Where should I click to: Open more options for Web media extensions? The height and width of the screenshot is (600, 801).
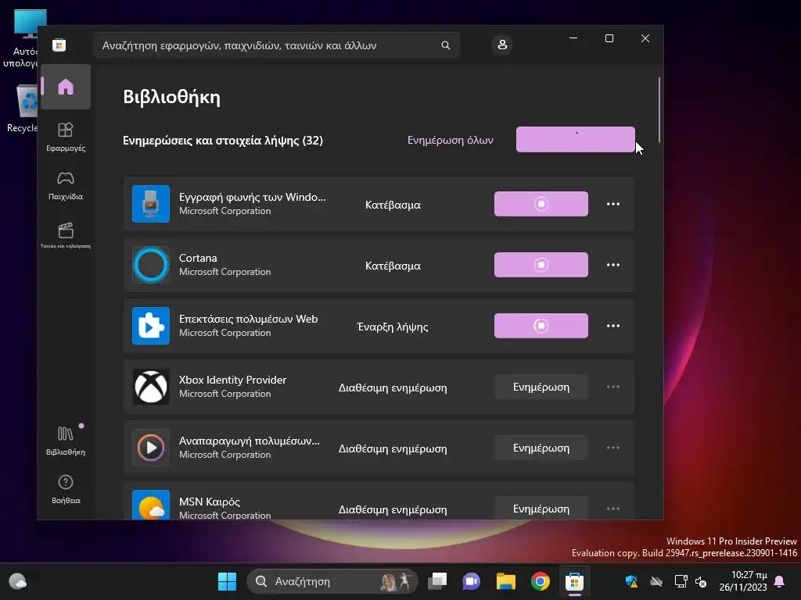click(613, 326)
